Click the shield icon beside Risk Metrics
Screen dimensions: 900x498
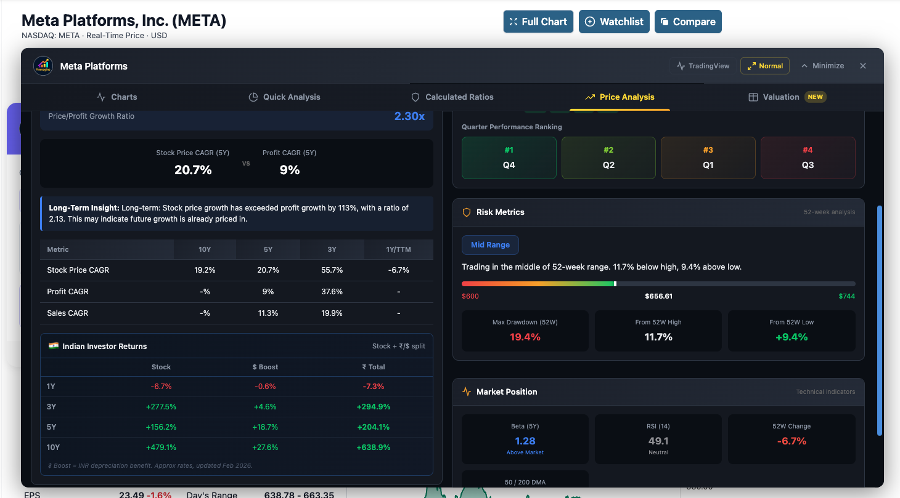pyautogui.click(x=467, y=212)
